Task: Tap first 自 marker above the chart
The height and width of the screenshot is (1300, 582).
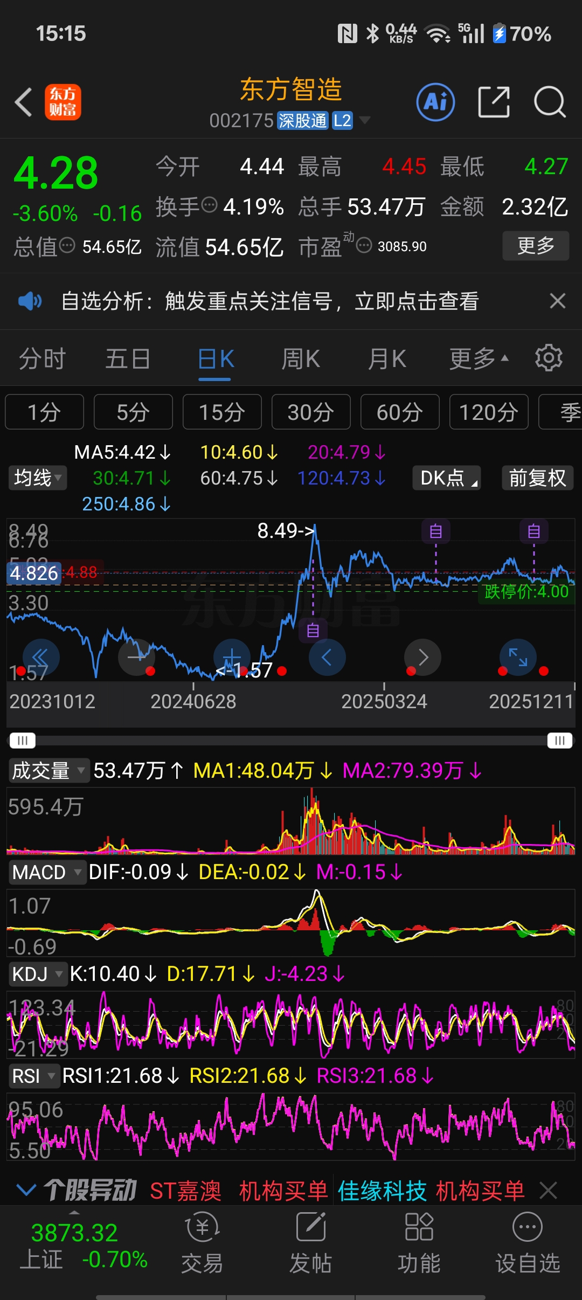Action: tap(436, 531)
